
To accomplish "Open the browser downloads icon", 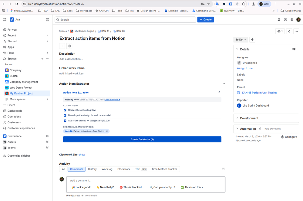I will (253, 4).
